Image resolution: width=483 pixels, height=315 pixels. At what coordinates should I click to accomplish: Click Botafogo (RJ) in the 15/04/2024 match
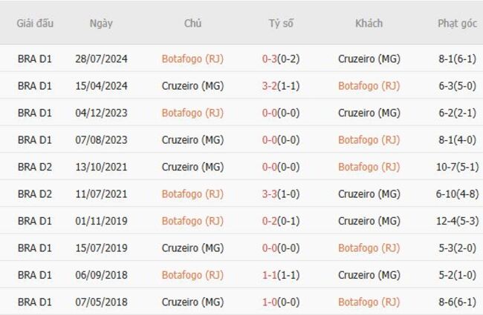pyautogui.click(x=369, y=86)
